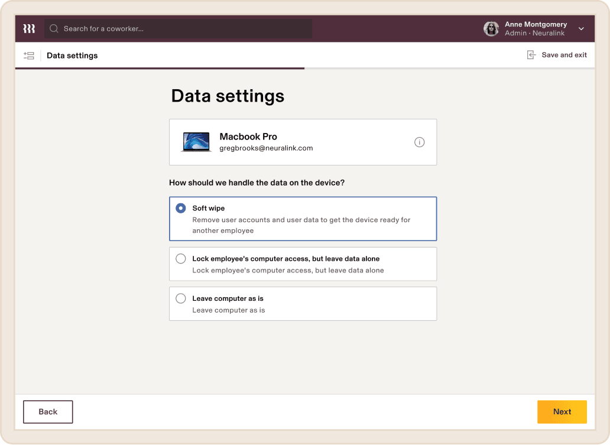This screenshot has width=610, height=445.
Task: Open the Anne Montgomery account name menu
Action: click(536, 25)
